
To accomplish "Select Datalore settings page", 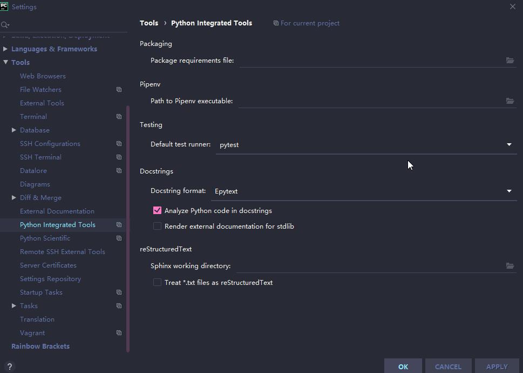I will point(33,171).
